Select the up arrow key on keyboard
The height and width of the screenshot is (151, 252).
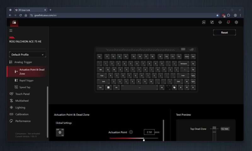(187, 81)
